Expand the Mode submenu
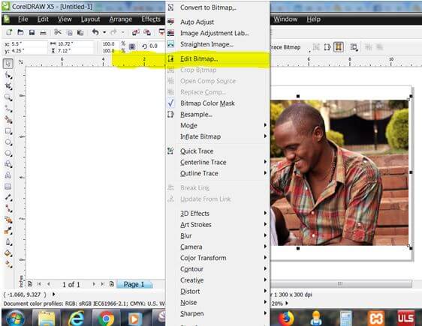The image size is (422, 326). tap(218, 125)
